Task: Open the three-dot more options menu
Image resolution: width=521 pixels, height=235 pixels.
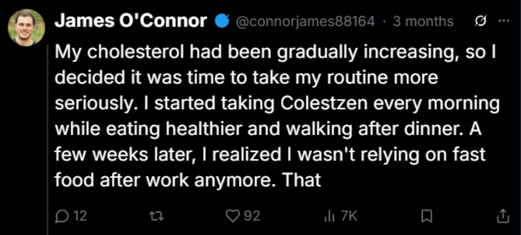Action: coord(504,22)
